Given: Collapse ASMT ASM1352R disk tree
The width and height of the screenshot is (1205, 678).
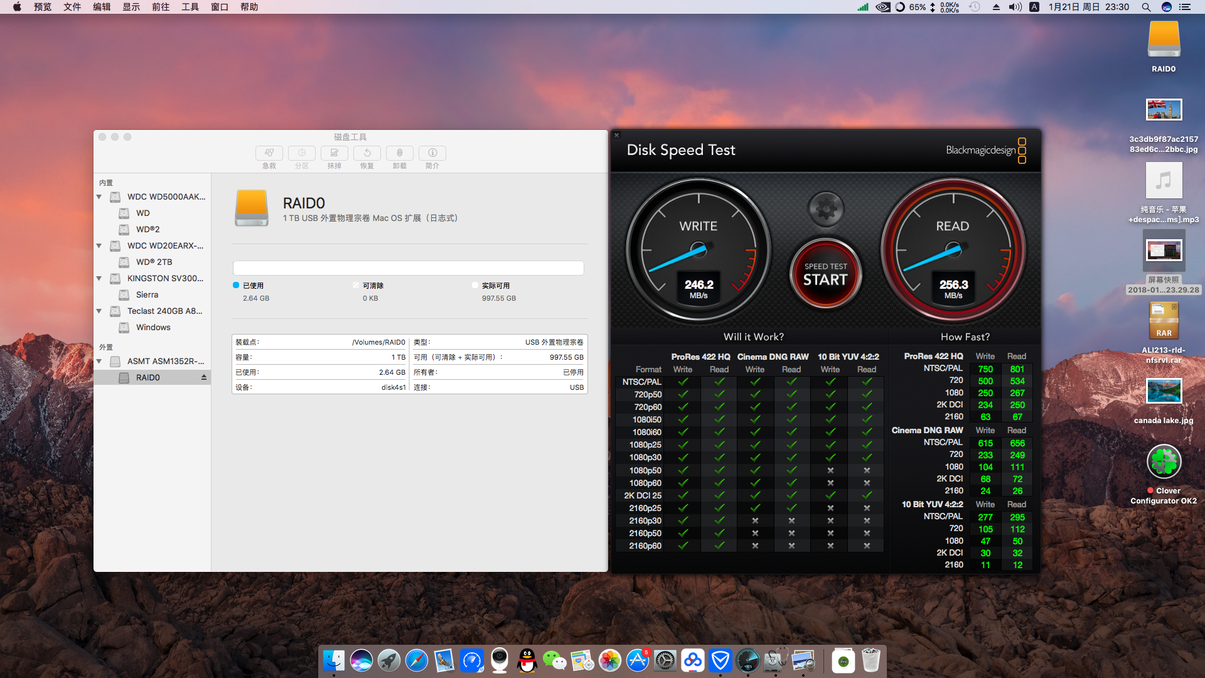Looking at the screenshot, I should [99, 361].
